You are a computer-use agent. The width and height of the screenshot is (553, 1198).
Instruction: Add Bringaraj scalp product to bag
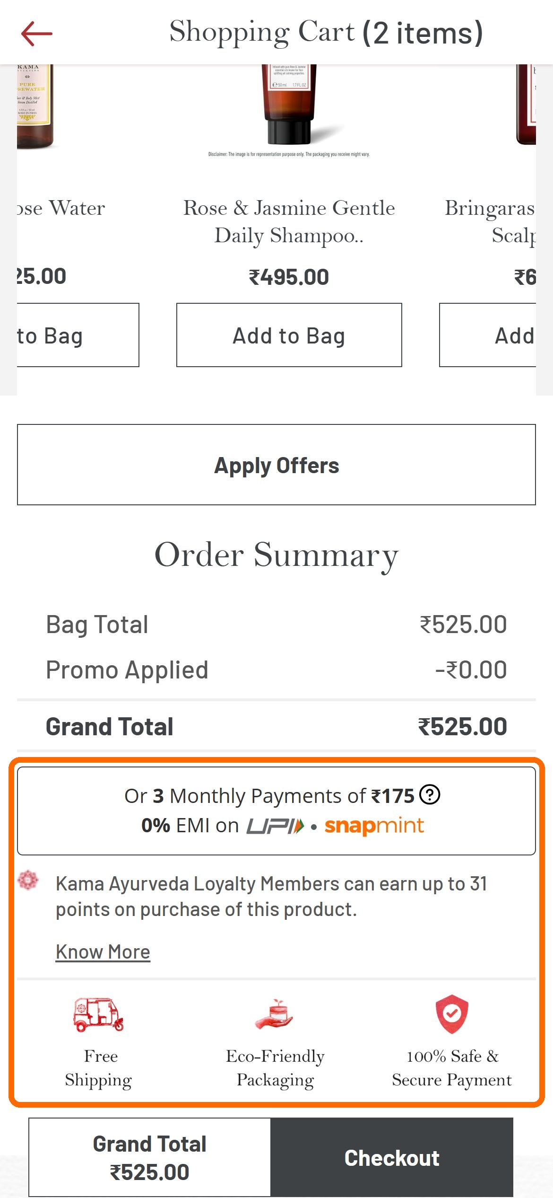click(x=488, y=335)
